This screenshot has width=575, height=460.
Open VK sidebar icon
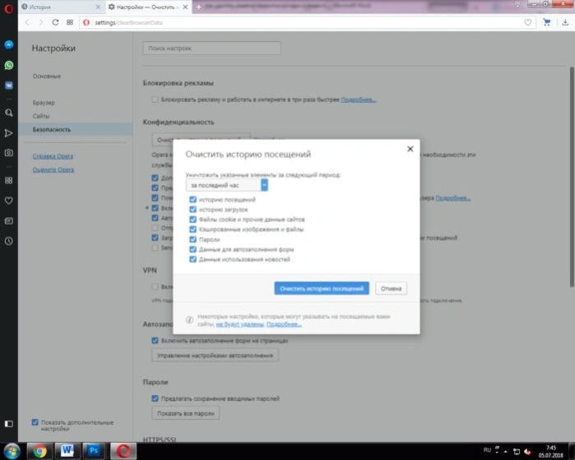point(9,86)
